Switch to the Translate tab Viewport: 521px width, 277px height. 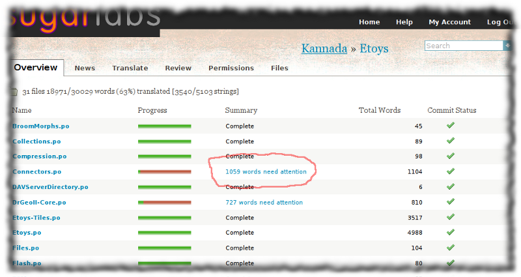pyautogui.click(x=130, y=68)
